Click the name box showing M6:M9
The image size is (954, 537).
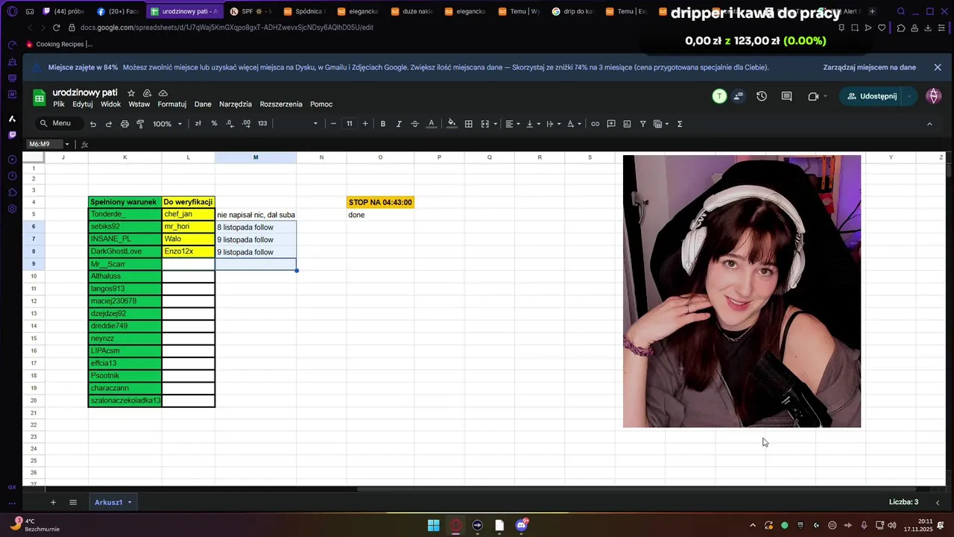[46, 144]
